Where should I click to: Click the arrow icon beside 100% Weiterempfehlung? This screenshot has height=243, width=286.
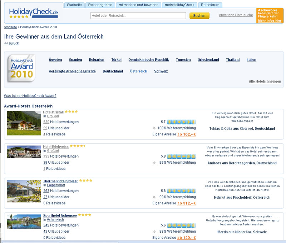click(x=154, y=128)
